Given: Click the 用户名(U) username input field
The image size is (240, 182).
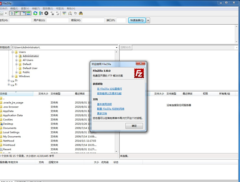Looking at the screenshot, I should click(x=58, y=20).
